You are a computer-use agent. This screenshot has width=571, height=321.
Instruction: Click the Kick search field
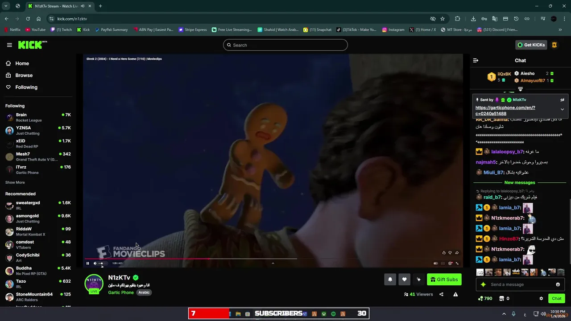coord(285,45)
